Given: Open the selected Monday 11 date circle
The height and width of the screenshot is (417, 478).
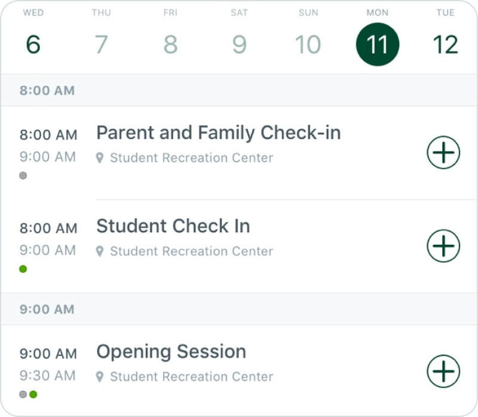Looking at the screenshot, I should [x=378, y=43].
